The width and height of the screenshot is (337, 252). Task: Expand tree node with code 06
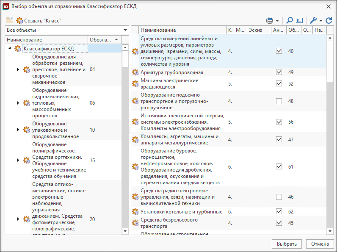tap(18, 103)
